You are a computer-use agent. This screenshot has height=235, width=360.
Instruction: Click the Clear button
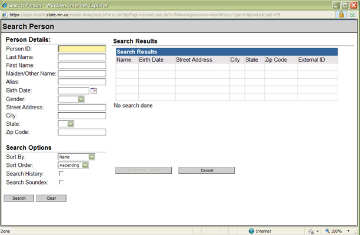51,198
